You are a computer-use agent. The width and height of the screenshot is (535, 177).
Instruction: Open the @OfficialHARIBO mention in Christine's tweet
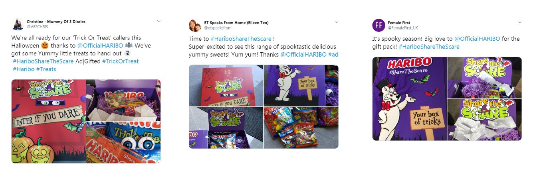coord(100,45)
